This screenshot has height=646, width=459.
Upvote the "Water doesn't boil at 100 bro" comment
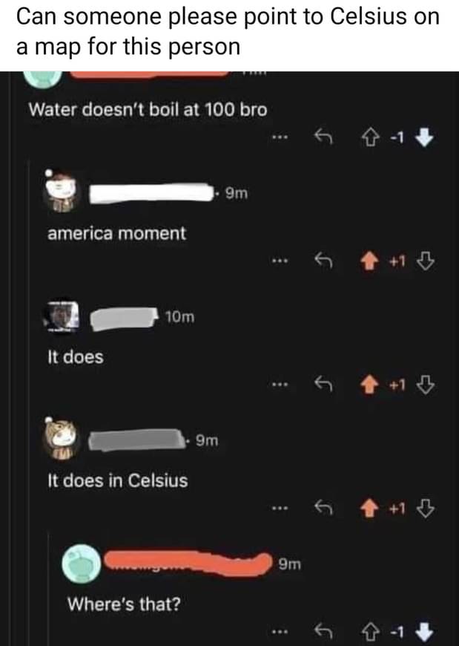(370, 137)
